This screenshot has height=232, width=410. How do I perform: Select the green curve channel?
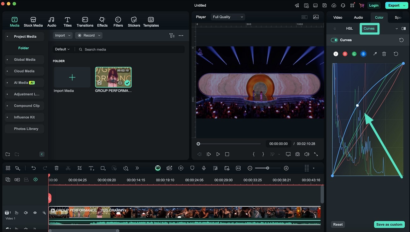[354, 54]
